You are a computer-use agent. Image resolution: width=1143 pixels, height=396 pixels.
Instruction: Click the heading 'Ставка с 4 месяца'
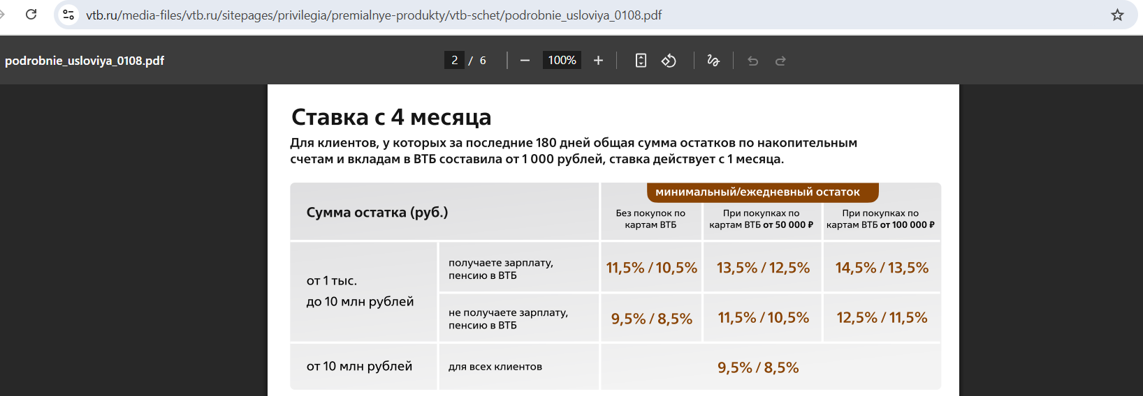[x=391, y=116]
